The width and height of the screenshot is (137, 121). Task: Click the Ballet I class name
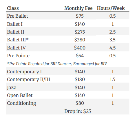pos(15,24)
